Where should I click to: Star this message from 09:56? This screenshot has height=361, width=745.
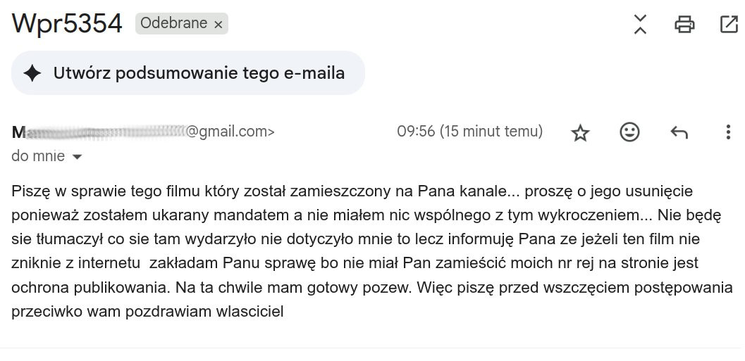point(580,132)
